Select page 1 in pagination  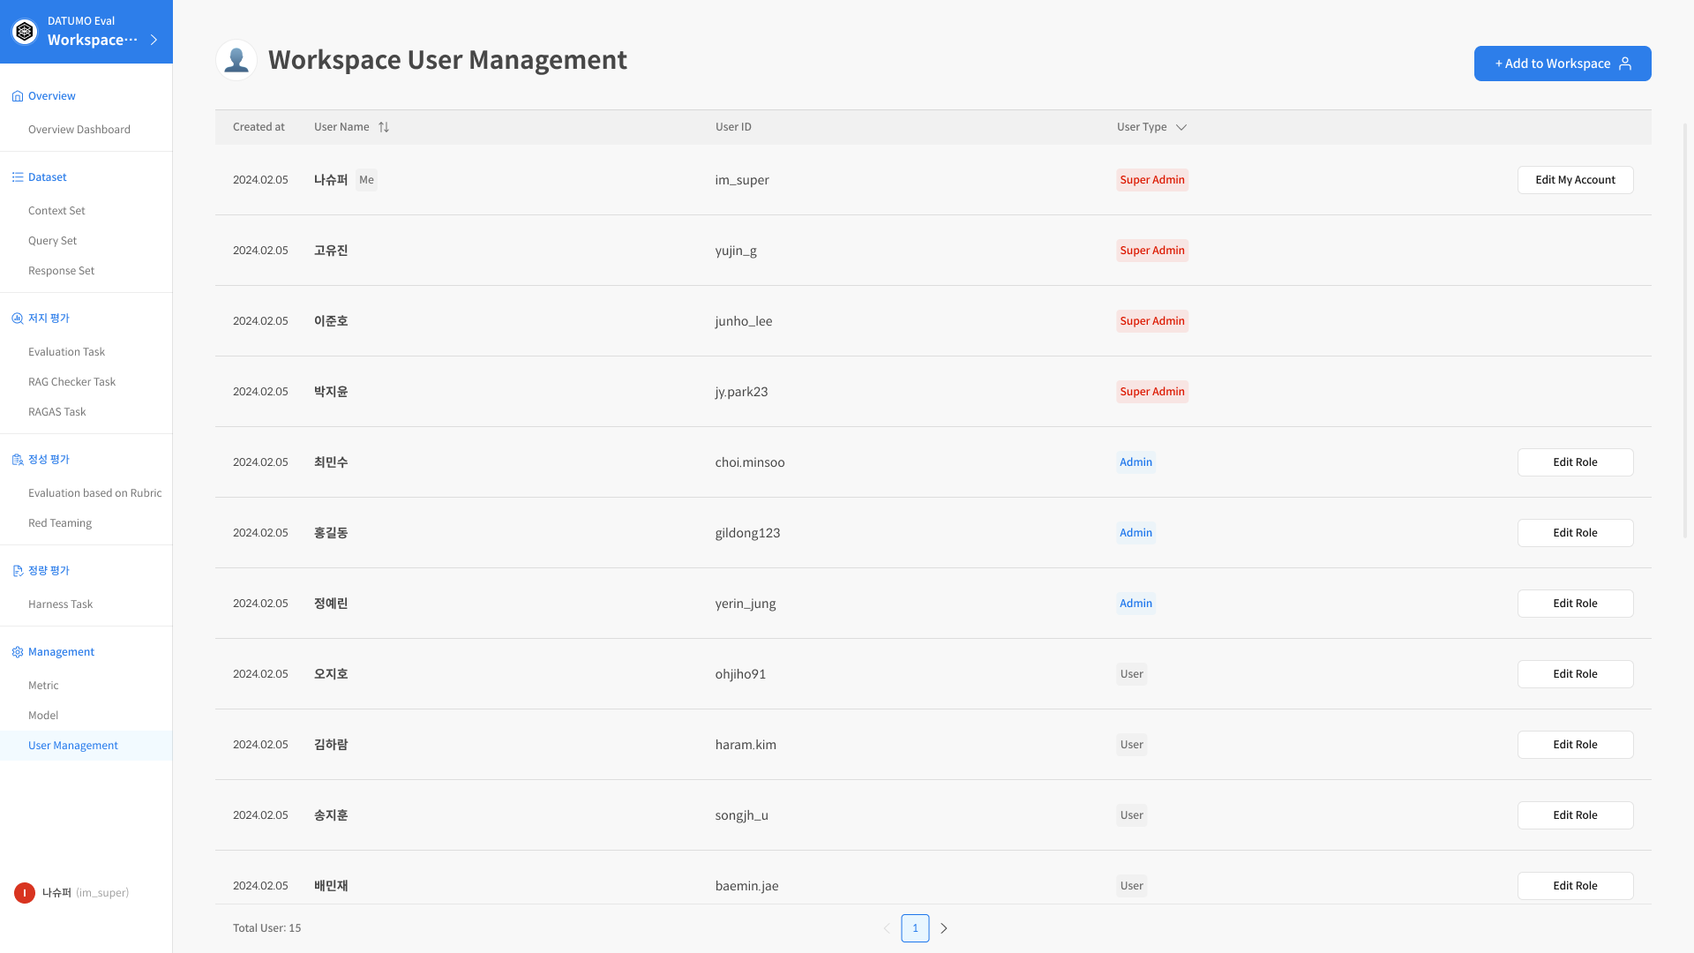[x=915, y=928]
